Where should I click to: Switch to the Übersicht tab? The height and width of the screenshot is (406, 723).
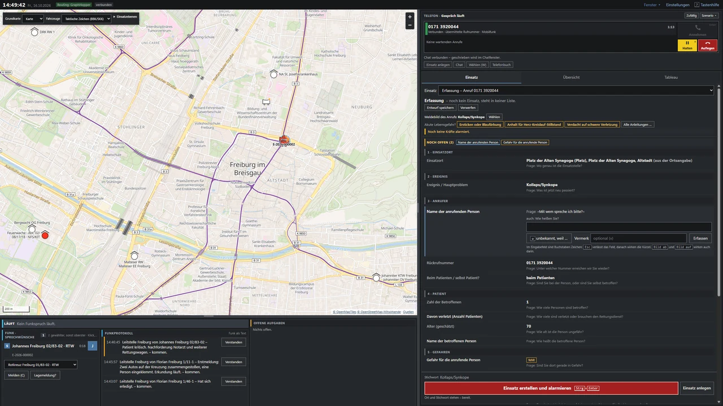pos(571,77)
